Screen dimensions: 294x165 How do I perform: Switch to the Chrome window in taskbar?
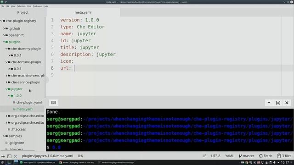click(78, 162)
